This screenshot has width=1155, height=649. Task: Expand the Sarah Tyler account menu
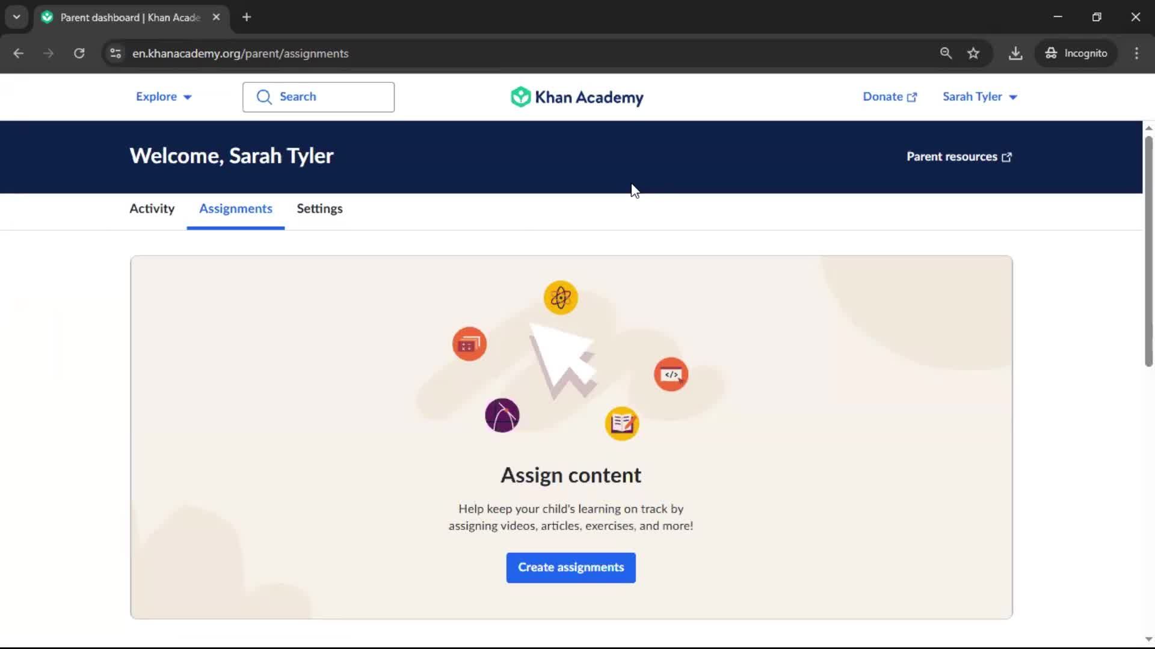point(979,97)
